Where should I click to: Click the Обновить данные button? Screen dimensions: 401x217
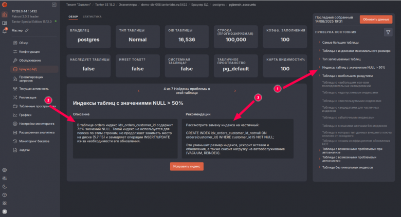point(376,19)
